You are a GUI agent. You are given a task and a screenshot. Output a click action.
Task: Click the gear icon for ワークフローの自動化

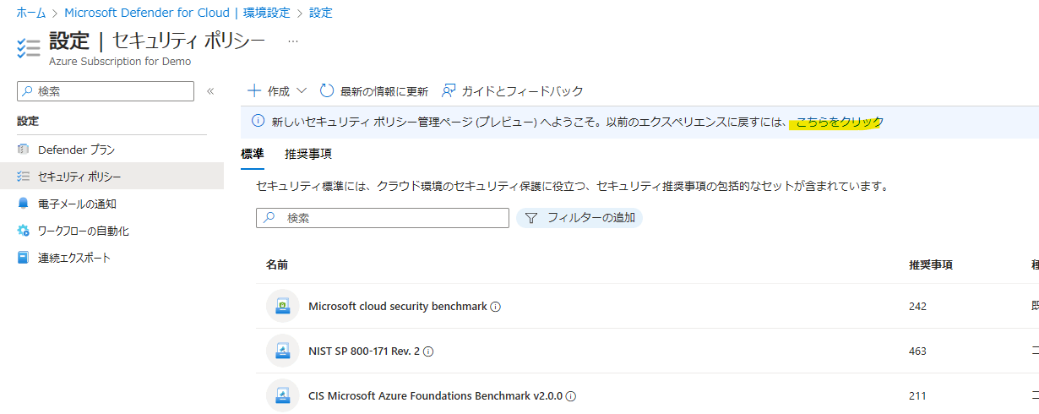click(23, 231)
